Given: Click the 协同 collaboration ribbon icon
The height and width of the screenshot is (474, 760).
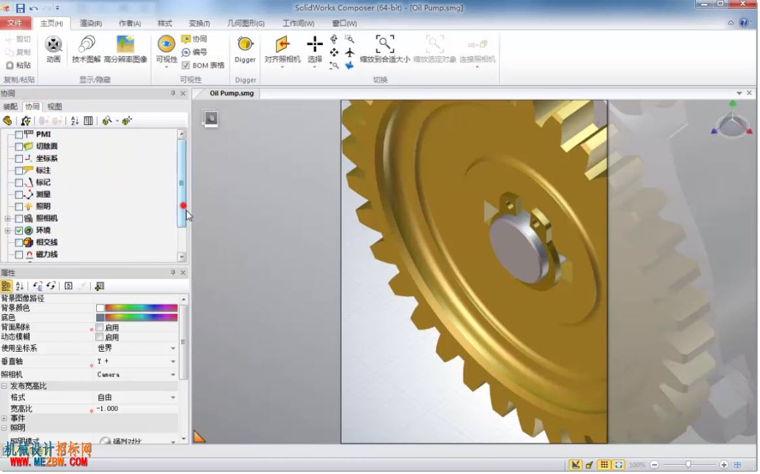Looking at the screenshot, I should pyautogui.click(x=194, y=39).
